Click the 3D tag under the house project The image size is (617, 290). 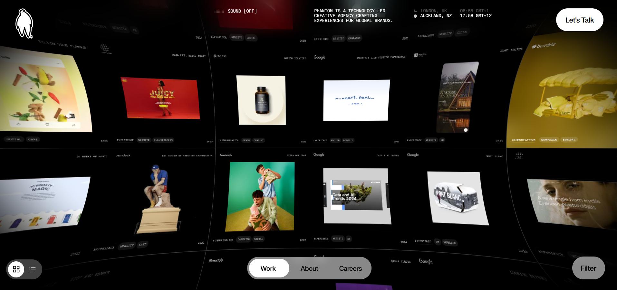442,140
